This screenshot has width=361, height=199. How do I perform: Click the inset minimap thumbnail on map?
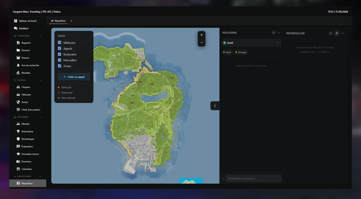pyautogui.click(x=191, y=181)
